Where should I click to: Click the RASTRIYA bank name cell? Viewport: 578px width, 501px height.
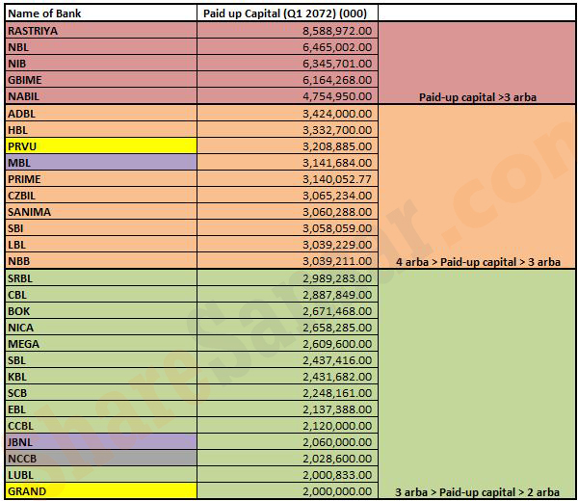pos(101,31)
